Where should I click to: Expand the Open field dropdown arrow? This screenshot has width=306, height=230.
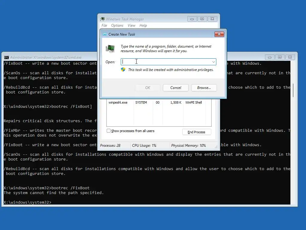click(213, 62)
